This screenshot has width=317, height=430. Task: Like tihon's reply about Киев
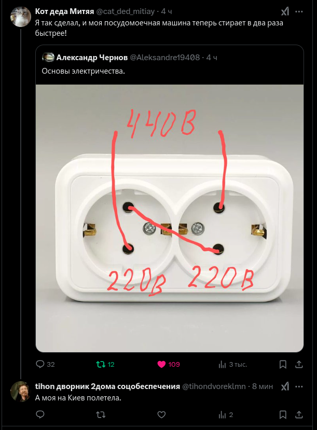pyautogui.click(x=161, y=414)
